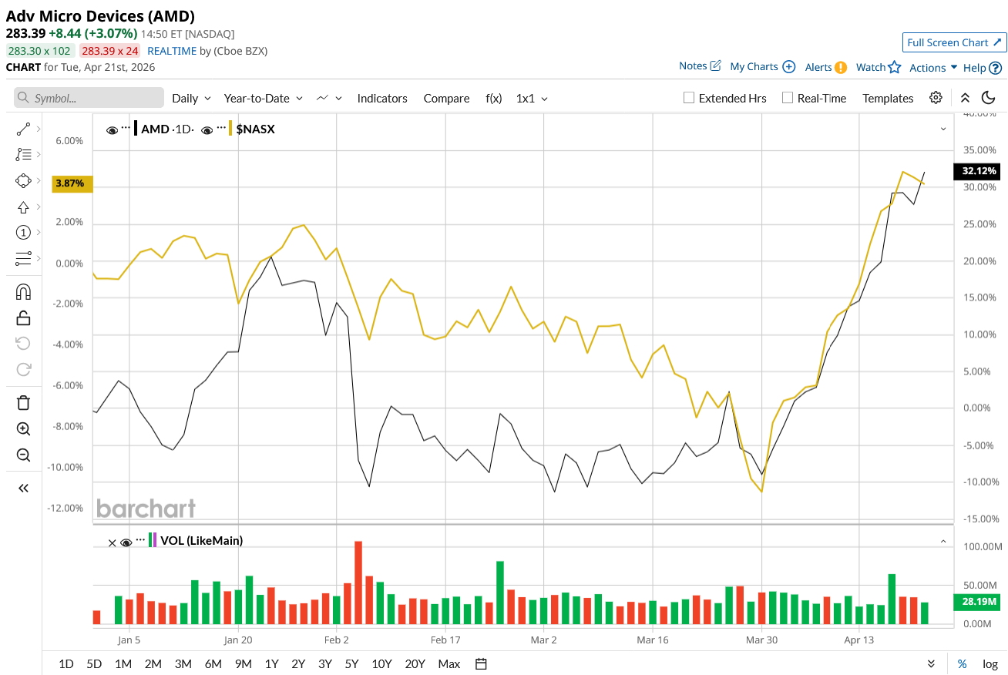Expand the 1x1 grid layout dropdown
1008x675 pixels.
pyautogui.click(x=532, y=98)
